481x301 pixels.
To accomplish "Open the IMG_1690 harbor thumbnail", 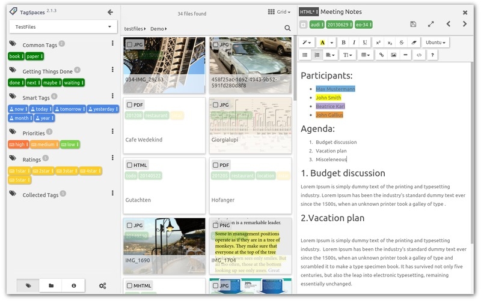I will click(x=164, y=246).
